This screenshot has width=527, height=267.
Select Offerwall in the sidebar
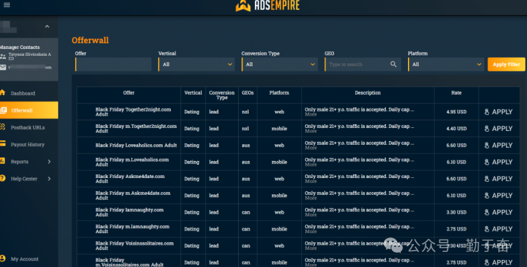pos(29,110)
